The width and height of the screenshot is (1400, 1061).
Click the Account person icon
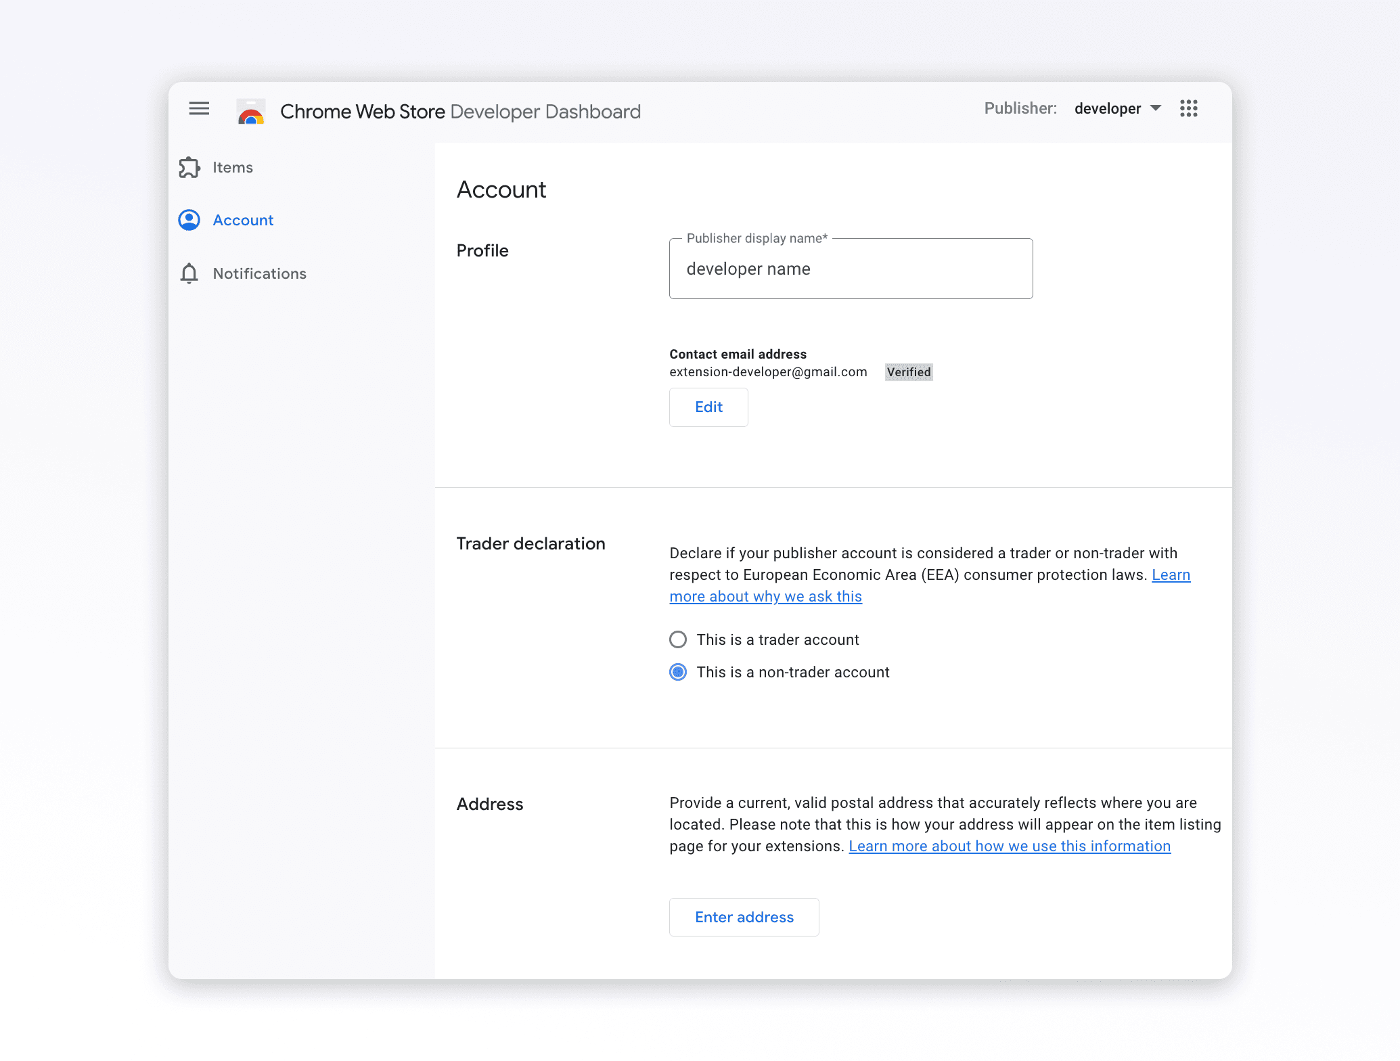[x=189, y=220]
